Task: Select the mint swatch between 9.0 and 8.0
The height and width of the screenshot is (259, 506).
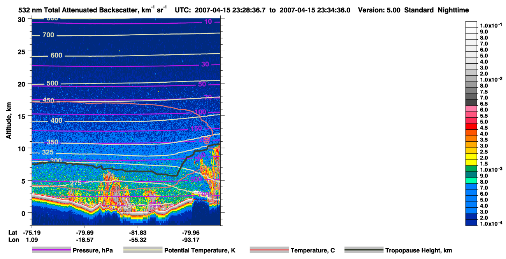Action: (471, 181)
